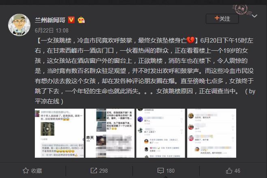The width and height of the screenshot is (267, 178).
Task: Open the post timestamp 6月22日 13:08
Action: [x=51, y=30]
